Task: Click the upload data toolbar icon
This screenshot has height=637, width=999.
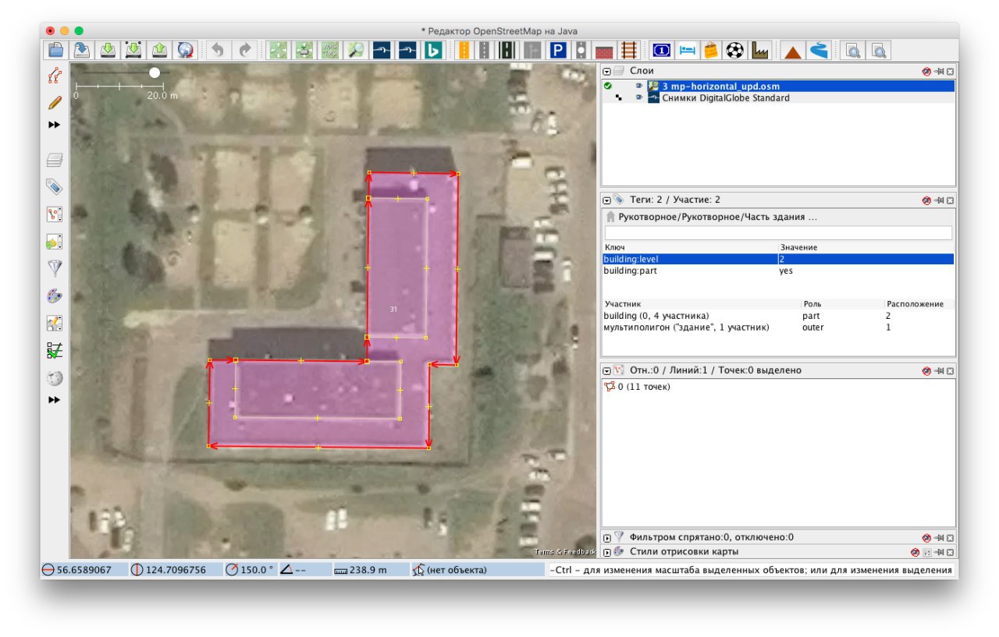Action: 159,51
